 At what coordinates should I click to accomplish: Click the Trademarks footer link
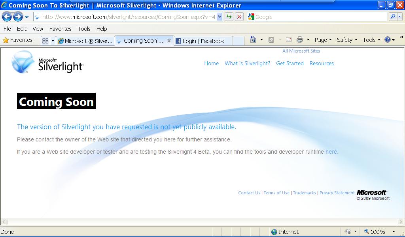[x=304, y=193]
